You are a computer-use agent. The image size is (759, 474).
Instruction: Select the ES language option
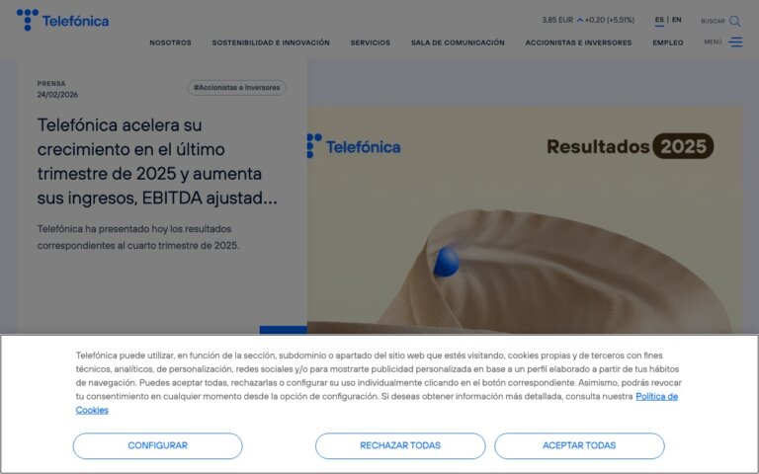pos(659,20)
